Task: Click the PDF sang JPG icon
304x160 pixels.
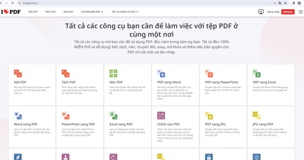Action: click(209, 116)
